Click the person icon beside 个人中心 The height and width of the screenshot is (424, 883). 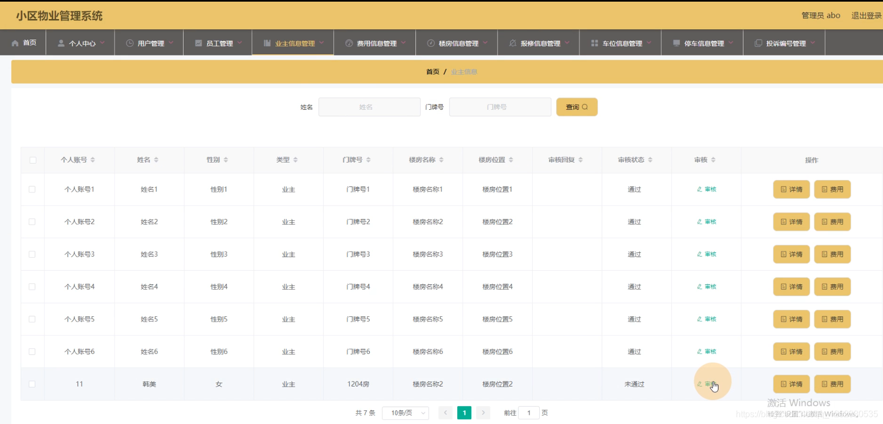(x=61, y=43)
